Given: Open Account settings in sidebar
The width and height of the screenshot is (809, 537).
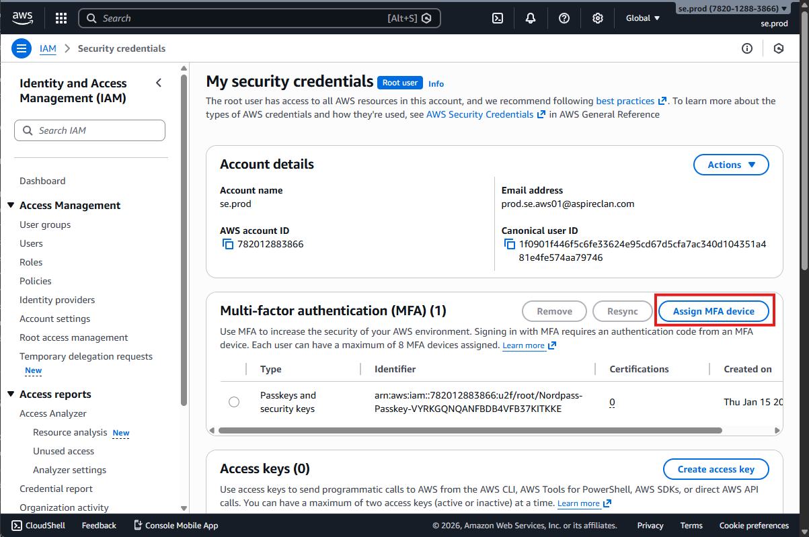Looking at the screenshot, I should click(54, 319).
